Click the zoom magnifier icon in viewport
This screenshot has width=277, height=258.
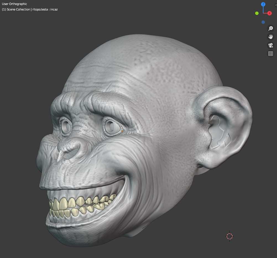271,28
